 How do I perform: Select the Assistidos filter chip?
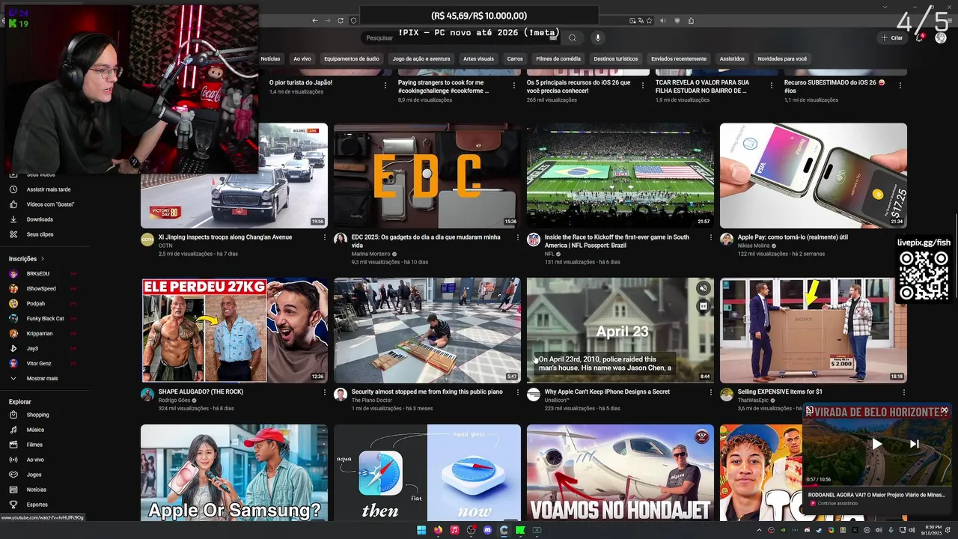[x=732, y=58]
